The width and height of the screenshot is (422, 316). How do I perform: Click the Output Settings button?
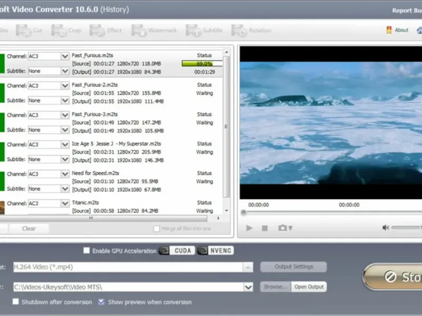coord(294,266)
